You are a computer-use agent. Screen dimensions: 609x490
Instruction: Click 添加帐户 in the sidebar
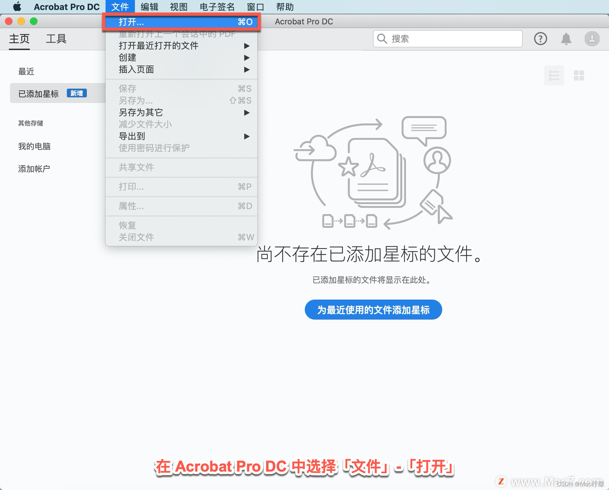point(34,169)
